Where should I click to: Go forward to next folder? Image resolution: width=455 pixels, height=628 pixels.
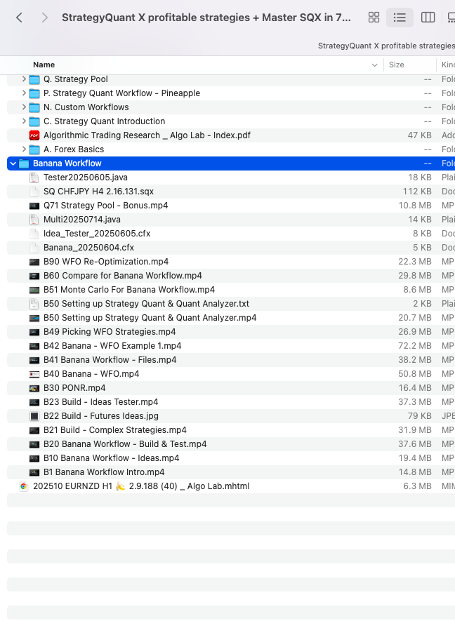[x=44, y=18]
